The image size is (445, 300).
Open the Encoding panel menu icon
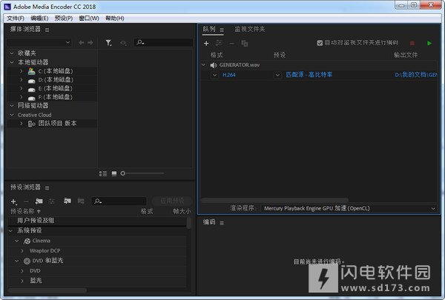point(222,223)
